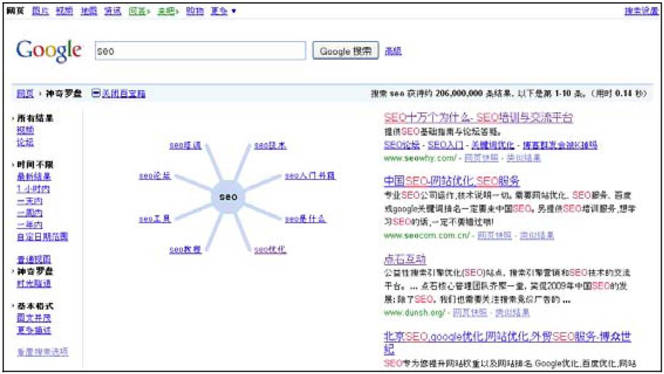The image size is (664, 374).
Task: Expand the 更多 dropdown in the top navigation
Action: [x=223, y=11]
